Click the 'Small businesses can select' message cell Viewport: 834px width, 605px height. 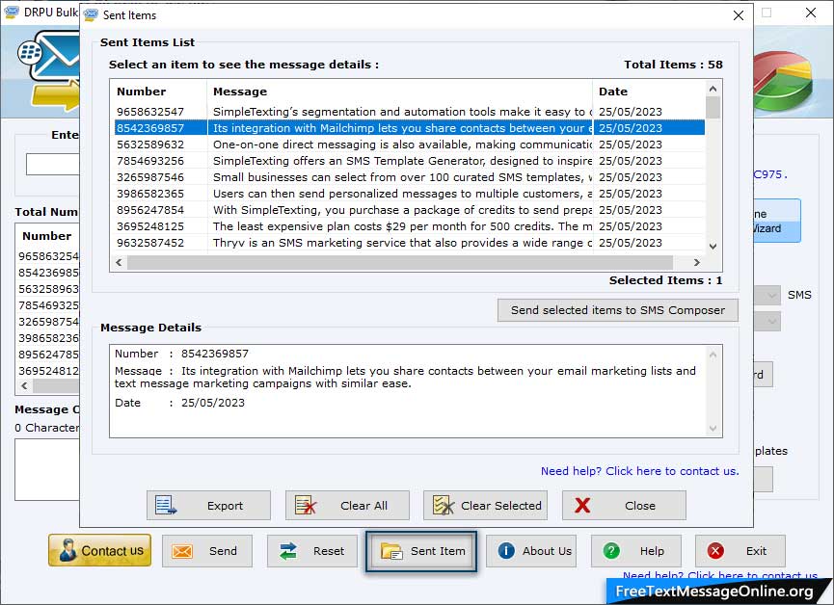pos(402,177)
